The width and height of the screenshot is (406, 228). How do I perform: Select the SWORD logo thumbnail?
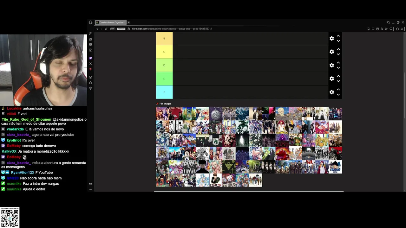(x=335, y=167)
